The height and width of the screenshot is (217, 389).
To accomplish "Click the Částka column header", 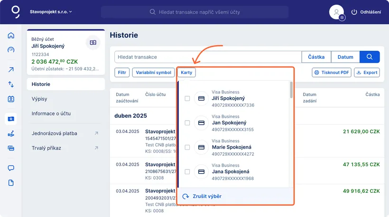I will (x=372, y=94).
